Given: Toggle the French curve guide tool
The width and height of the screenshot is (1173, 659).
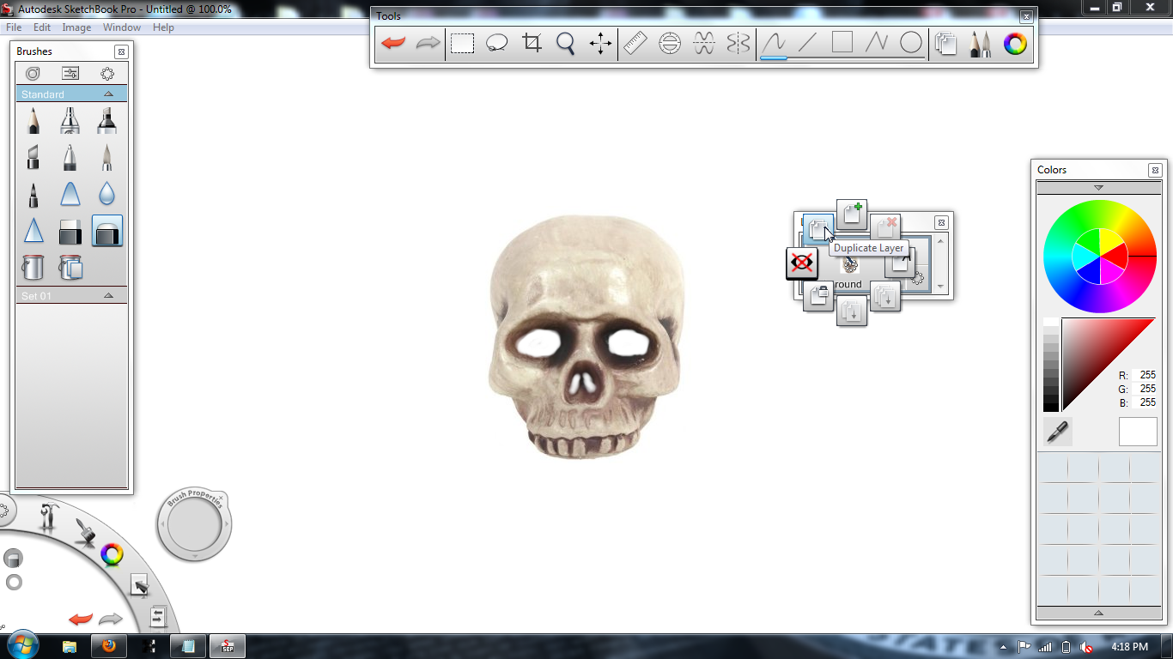Looking at the screenshot, I should [704, 43].
